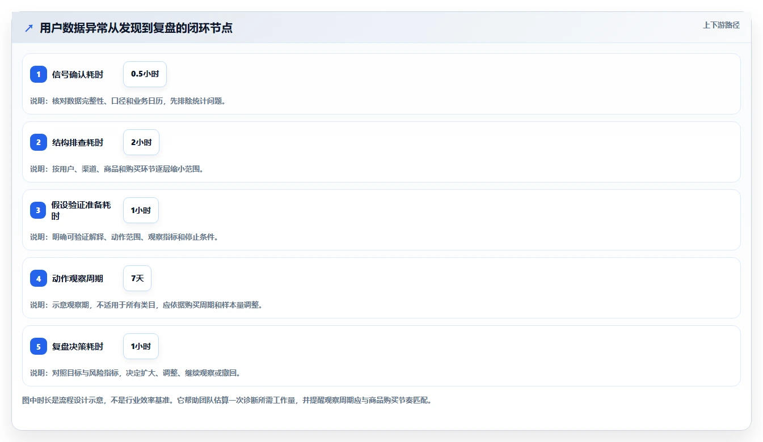Image resolution: width=763 pixels, height=442 pixels.
Task: Click the step 1 number badge
Action: 39,74
